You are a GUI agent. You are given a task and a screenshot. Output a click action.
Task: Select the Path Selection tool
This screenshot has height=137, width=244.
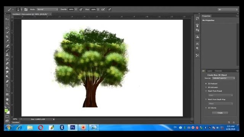point(7,90)
